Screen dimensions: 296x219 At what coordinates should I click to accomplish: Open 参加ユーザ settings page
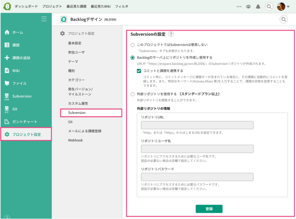pyautogui.click(x=76, y=52)
